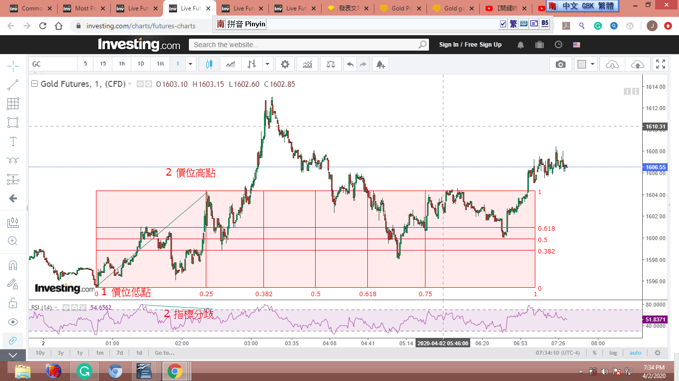Take a chart snapshot with camera

coord(561,64)
